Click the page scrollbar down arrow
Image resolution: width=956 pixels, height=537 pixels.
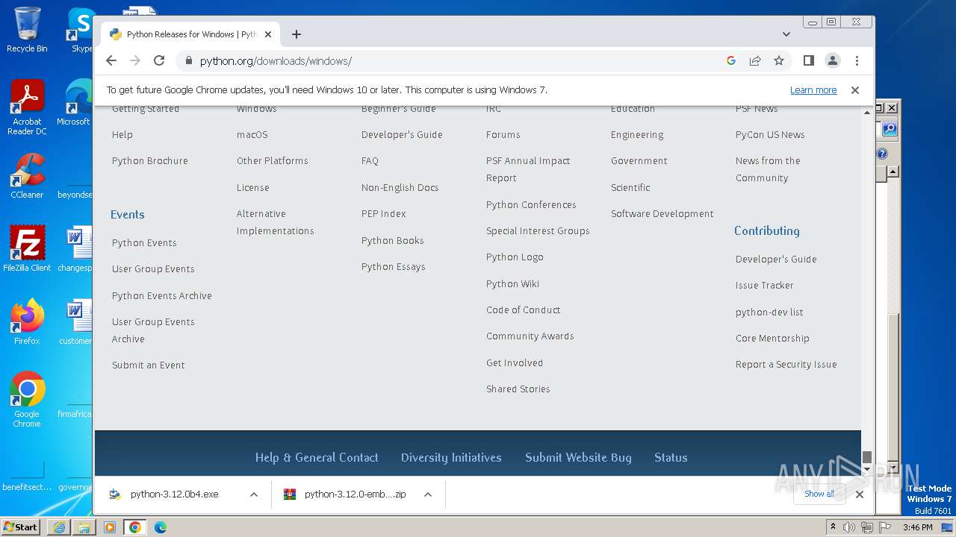(x=867, y=469)
